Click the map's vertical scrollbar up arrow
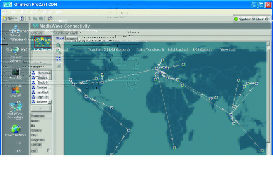 268,44
